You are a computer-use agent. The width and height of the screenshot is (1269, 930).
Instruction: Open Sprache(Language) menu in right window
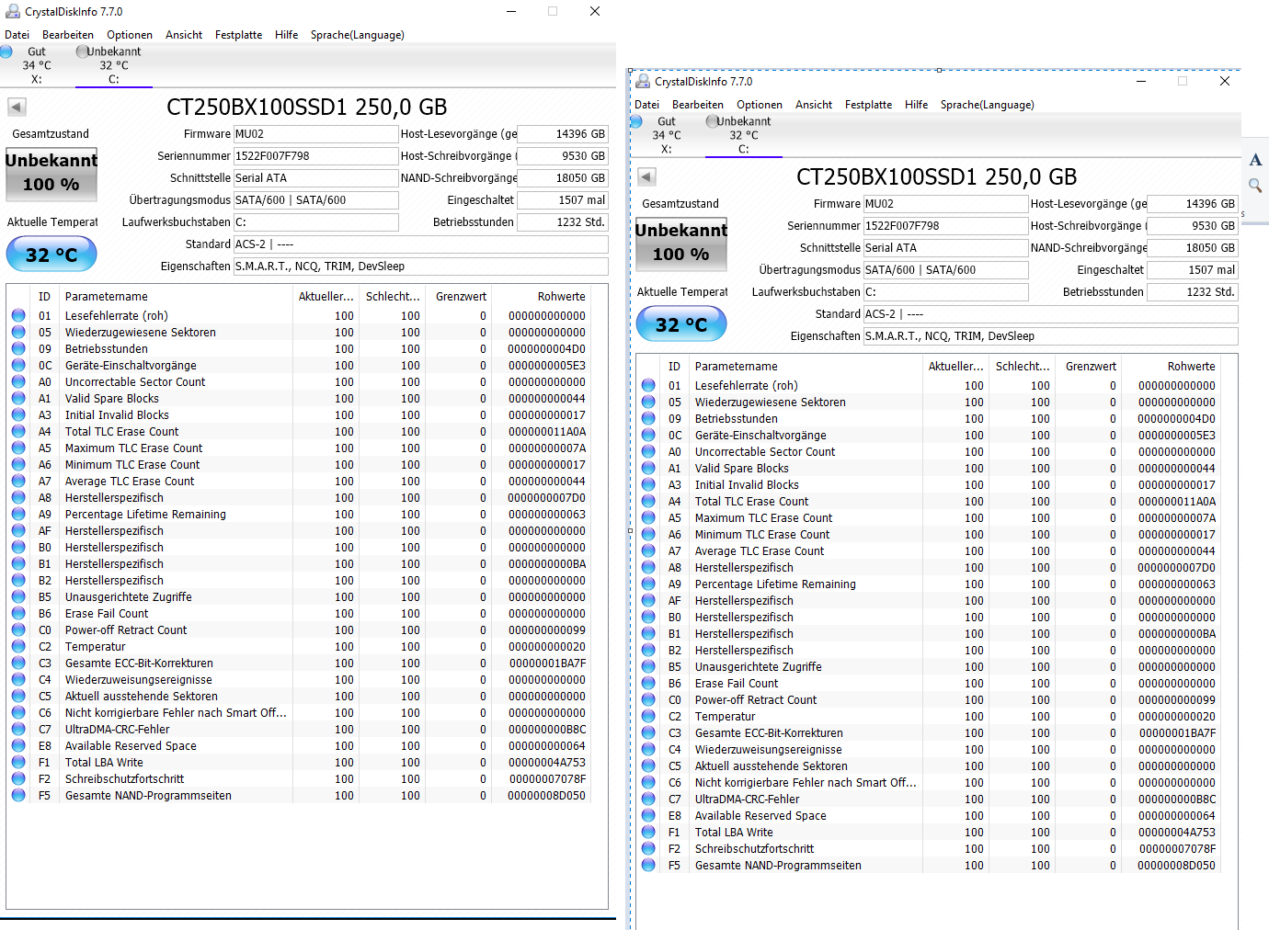pos(987,105)
